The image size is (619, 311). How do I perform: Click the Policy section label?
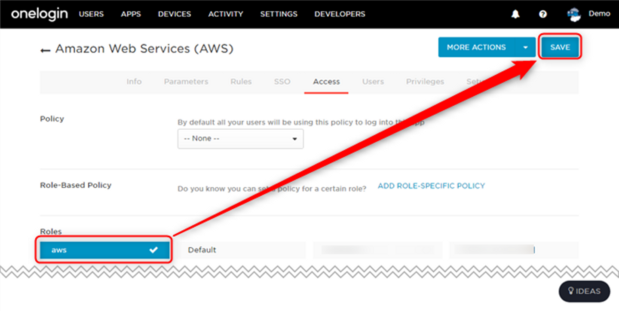coord(52,119)
